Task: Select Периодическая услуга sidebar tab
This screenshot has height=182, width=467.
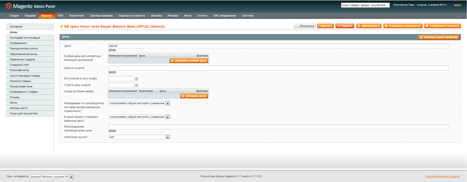Action: pyautogui.click(x=30, y=48)
